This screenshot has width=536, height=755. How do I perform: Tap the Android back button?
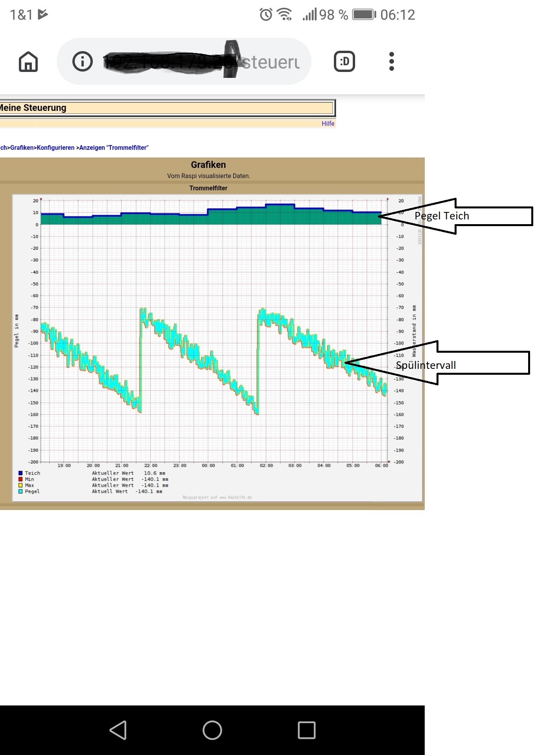118,730
